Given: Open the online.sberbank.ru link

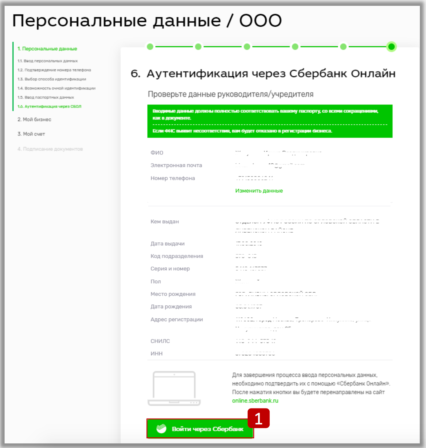Looking at the screenshot, I should (x=255, y=401).
